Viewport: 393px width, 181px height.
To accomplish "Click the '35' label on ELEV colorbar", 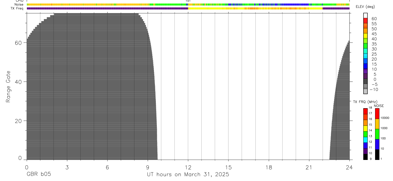I will coord(374,44).
